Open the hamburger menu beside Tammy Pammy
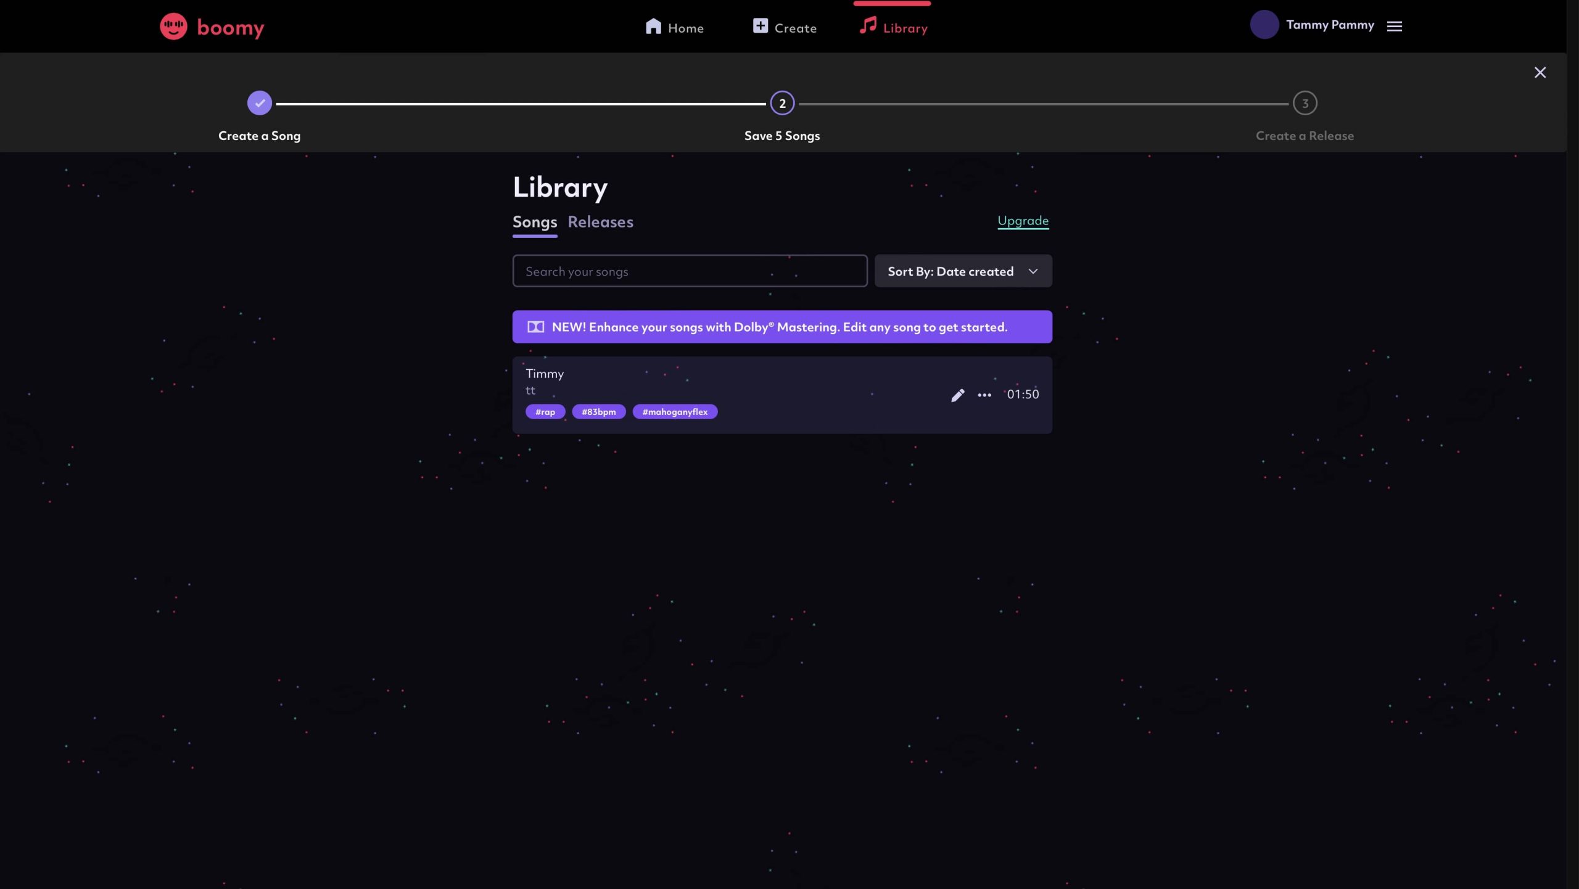This screenshot has width=1579, height=889. [1395, 26]
